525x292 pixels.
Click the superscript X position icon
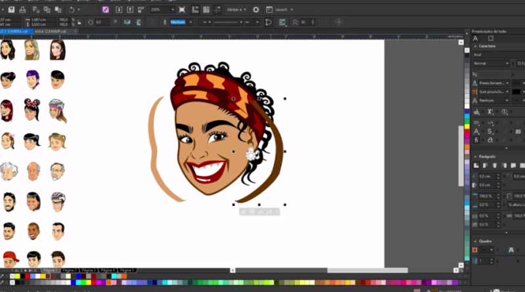(490, 112)
